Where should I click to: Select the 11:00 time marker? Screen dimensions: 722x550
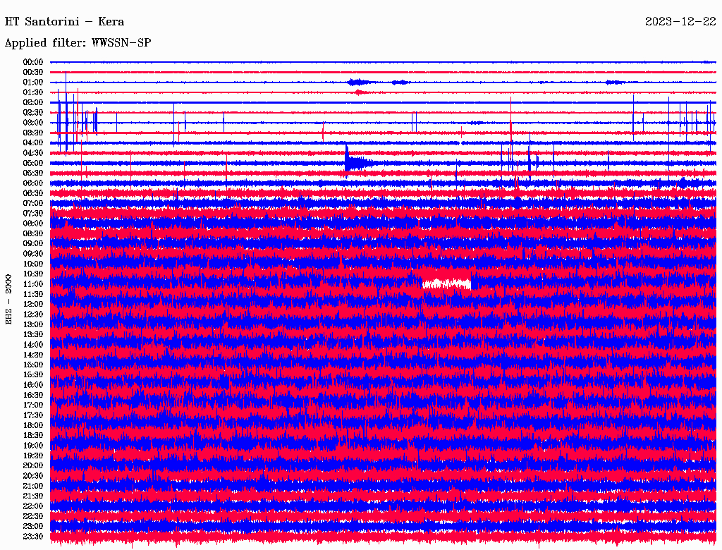[x=33, y=284]
